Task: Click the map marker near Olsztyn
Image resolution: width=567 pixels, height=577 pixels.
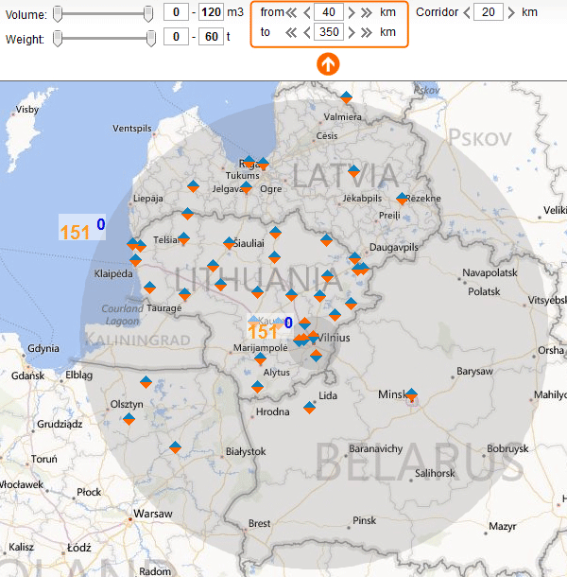Action: [x=129, y=415]
